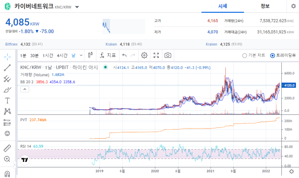Click the 2020 time axis label

[x=155, y=171]
